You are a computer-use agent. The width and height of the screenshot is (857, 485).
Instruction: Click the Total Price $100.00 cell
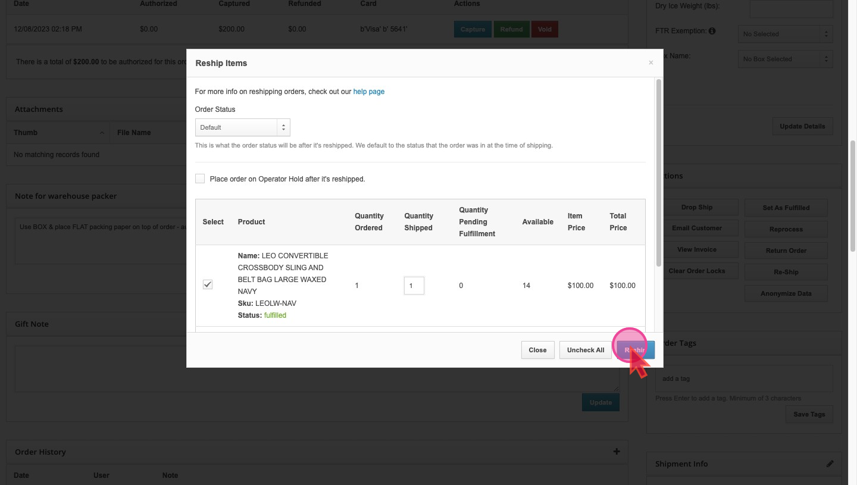coord(623,286)
